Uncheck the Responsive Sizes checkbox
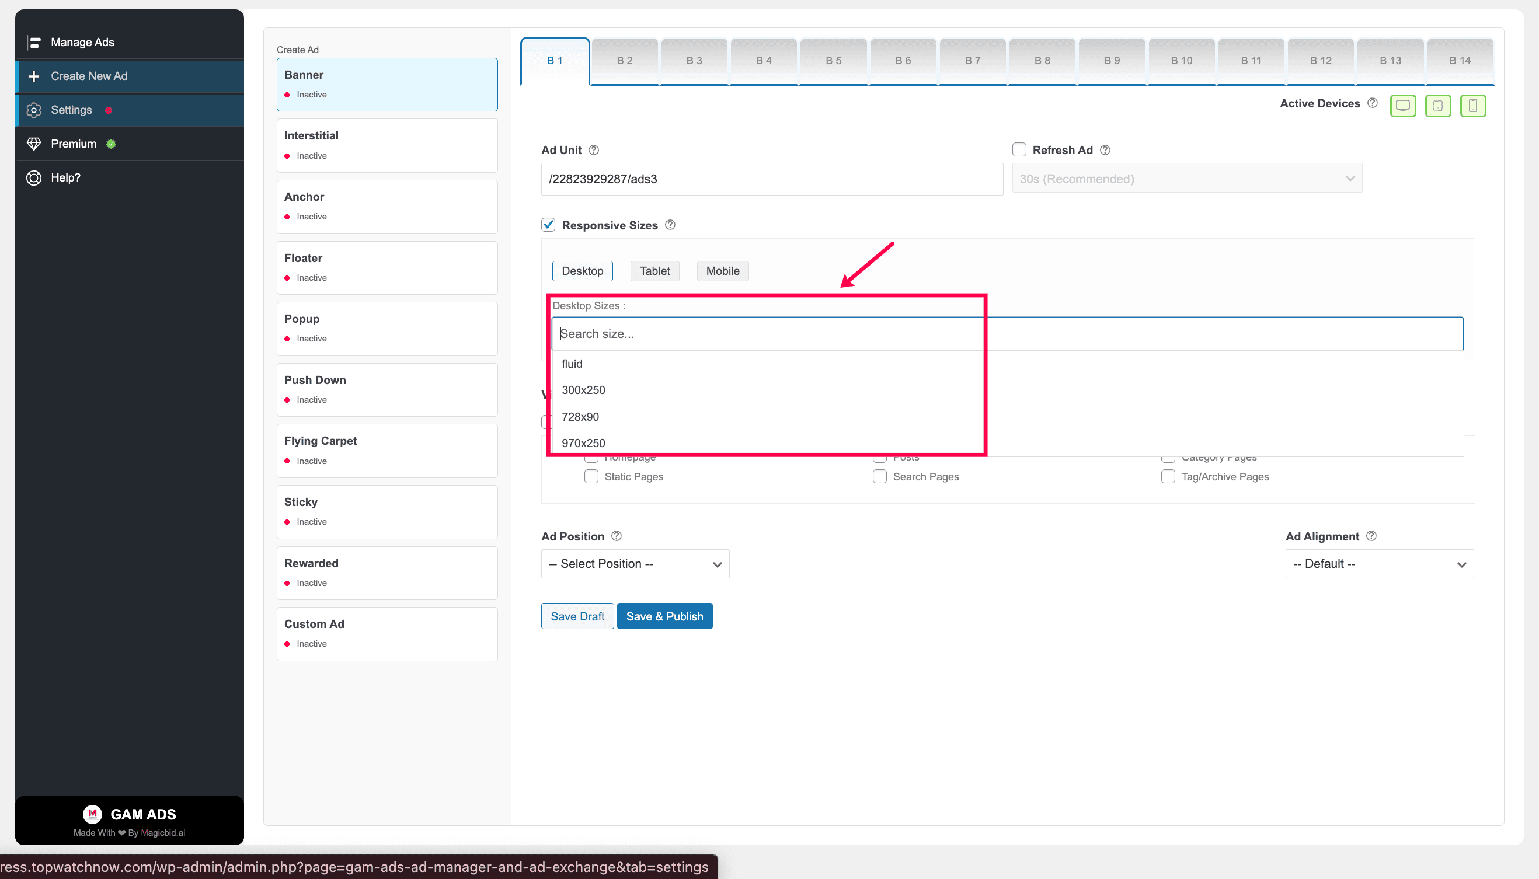This screenshot has width=1539, height=879. pyautogui.click(x=548, y=225)
